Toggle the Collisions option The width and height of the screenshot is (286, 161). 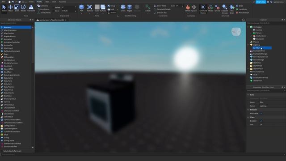coord(43,6)
